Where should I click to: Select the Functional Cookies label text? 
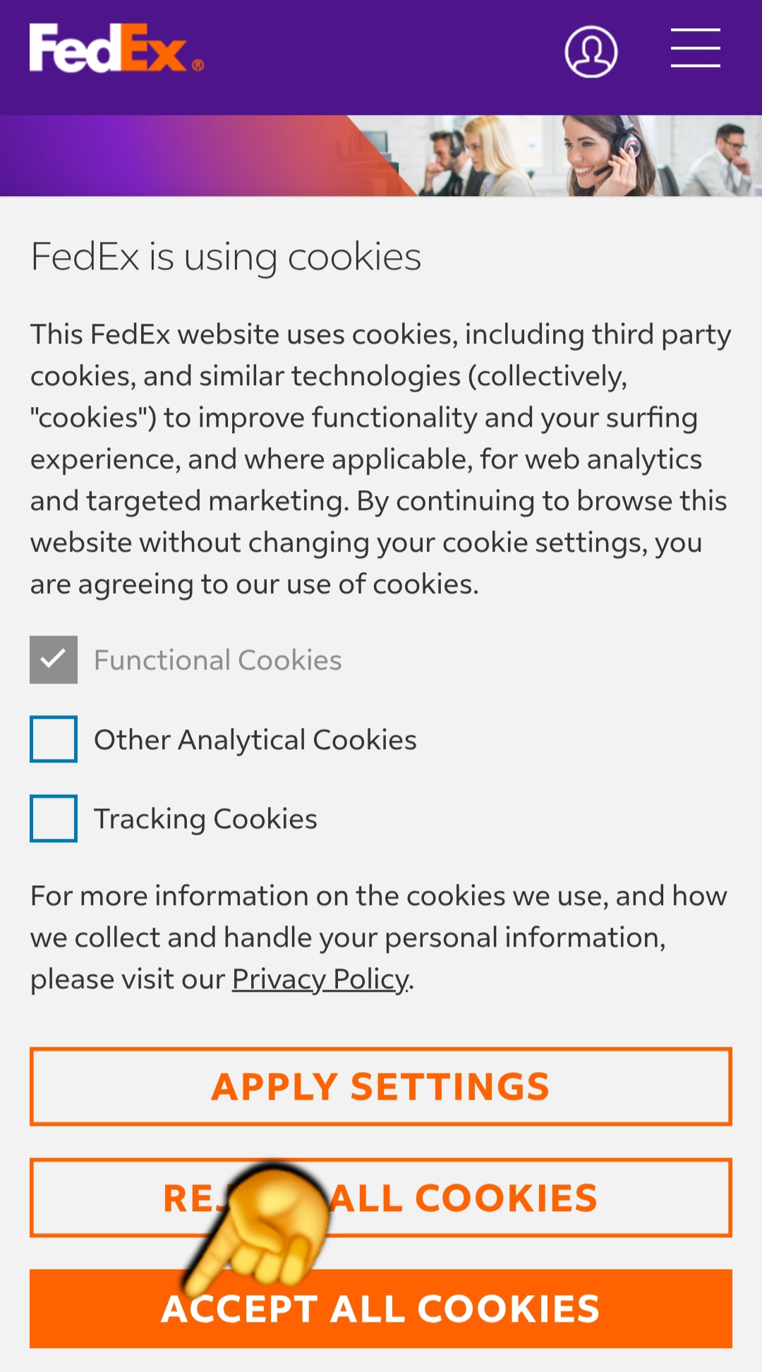217,660
